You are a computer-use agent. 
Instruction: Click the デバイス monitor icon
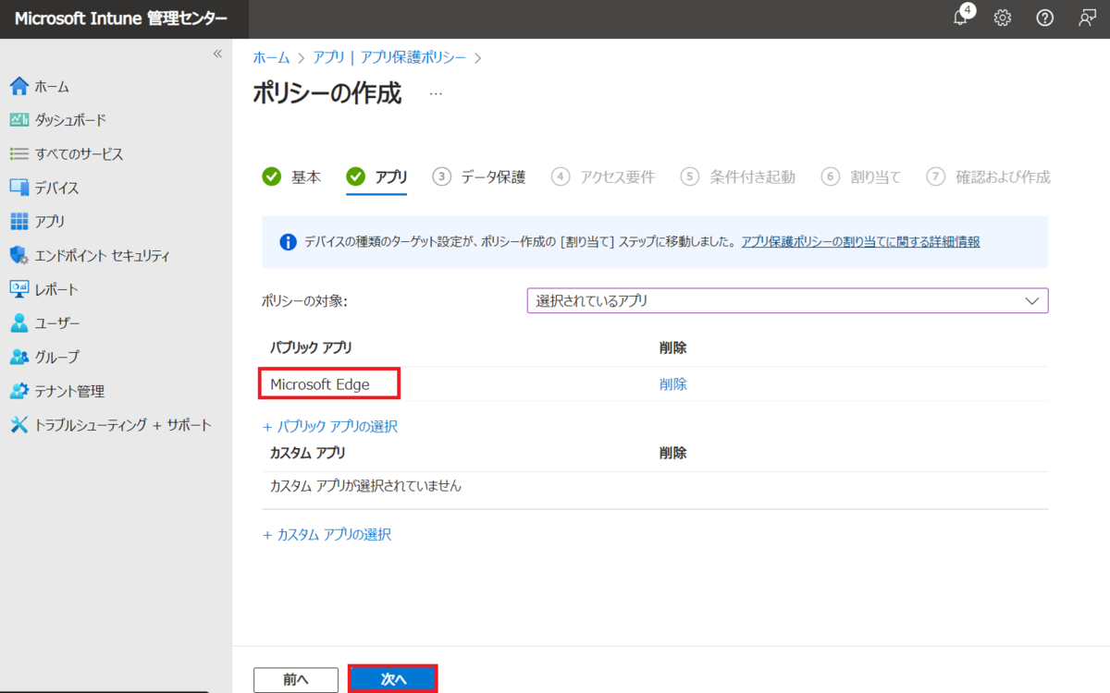click(x=19, y=188)
